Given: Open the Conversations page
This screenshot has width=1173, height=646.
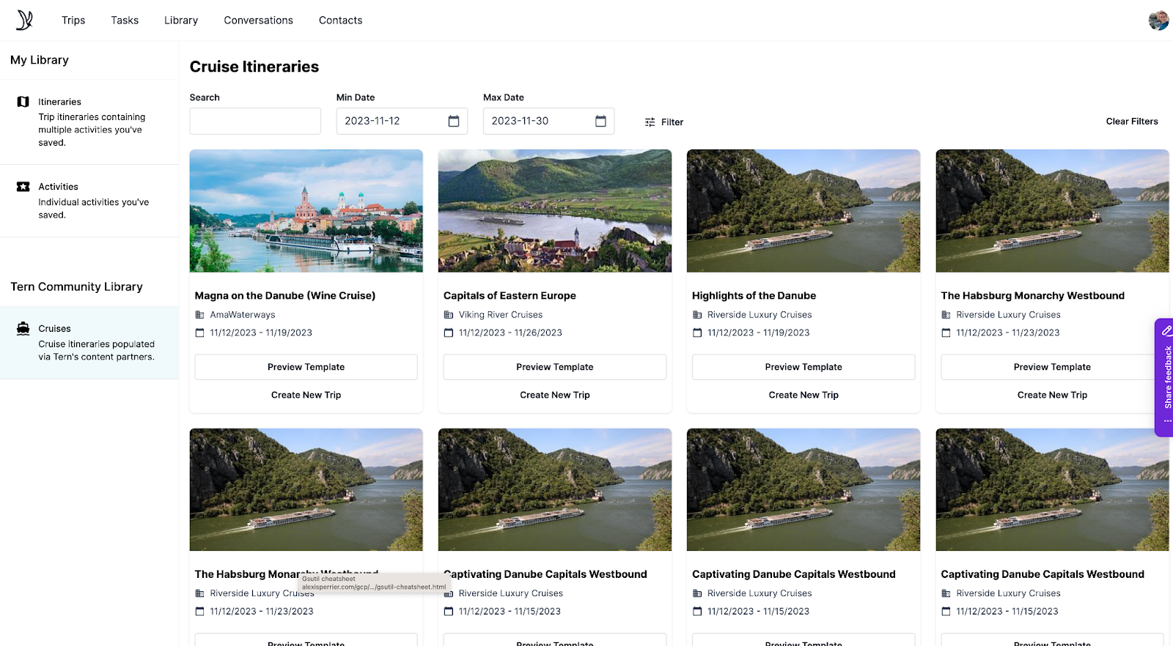Looking at the screenshot, I should pos(258,21).
